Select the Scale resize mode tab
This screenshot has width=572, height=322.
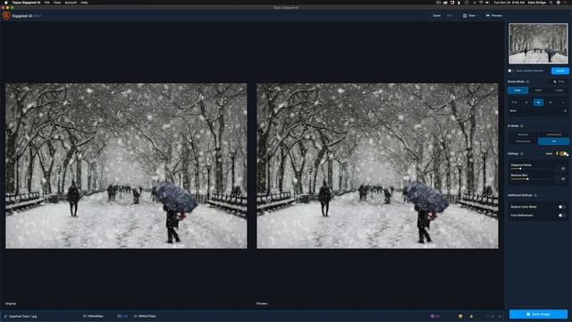coord(517,90)
